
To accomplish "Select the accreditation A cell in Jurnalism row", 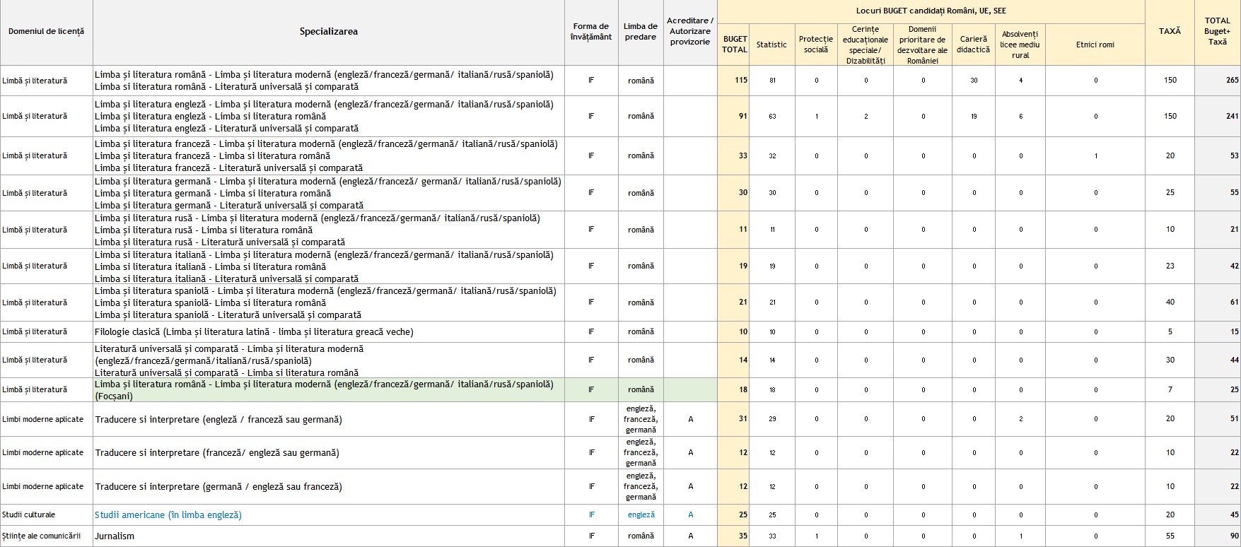I will 690,536.
